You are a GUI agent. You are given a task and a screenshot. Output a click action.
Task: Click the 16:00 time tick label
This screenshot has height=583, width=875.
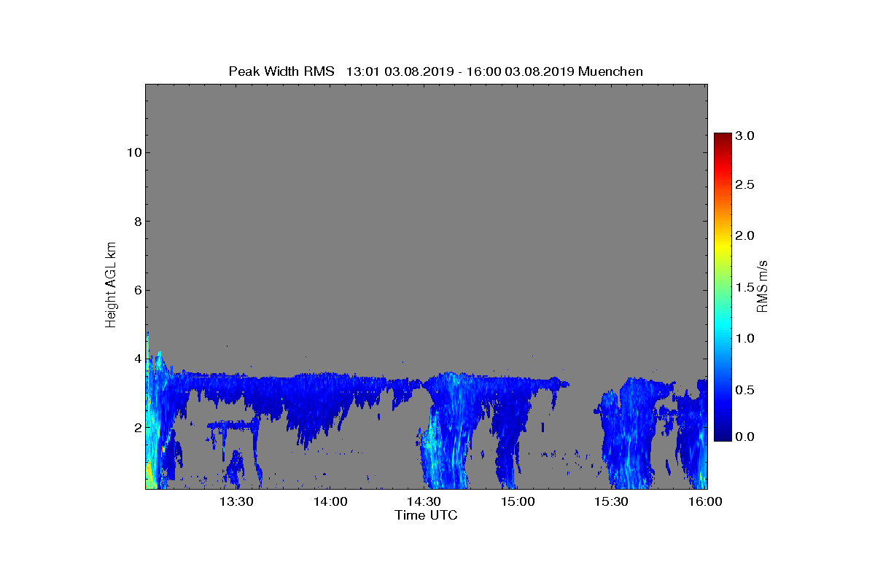[706, 501]
